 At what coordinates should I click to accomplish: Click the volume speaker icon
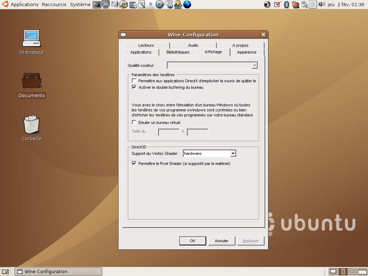pos(322,4)
